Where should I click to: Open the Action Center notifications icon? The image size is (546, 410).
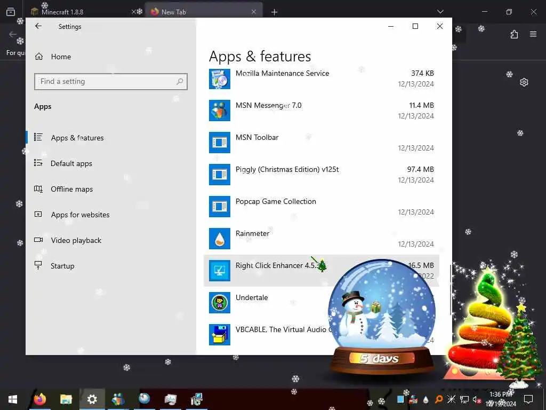pos(528,399)
